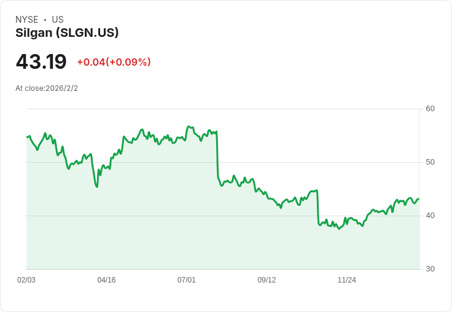Viewport: 452px width, 312px height.
Task: Click the At close 2026/2/2 timestamp
Action: click(x=47, y=88)
